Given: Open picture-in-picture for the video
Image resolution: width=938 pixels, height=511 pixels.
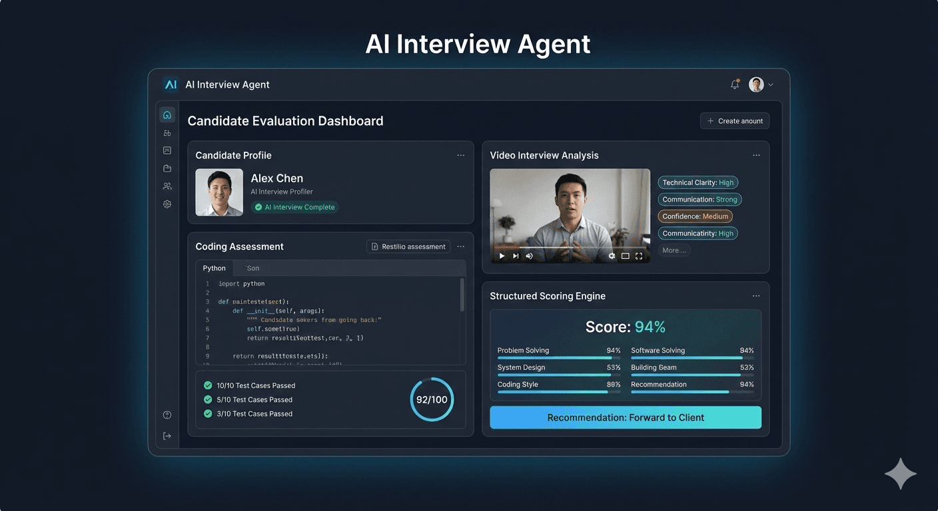Looking at the screenshot, I should [624, 255].
